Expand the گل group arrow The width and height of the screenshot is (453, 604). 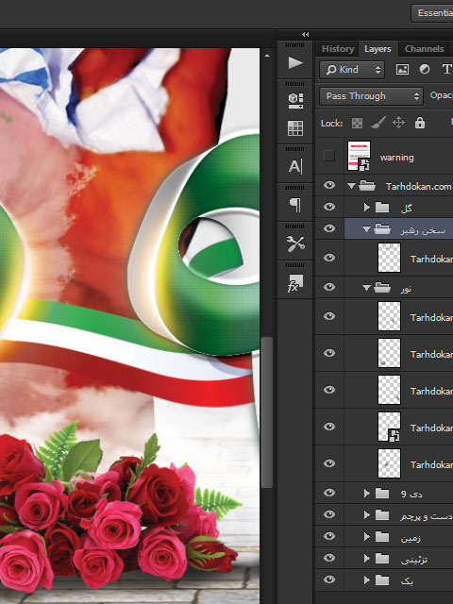tap(367, 208)
